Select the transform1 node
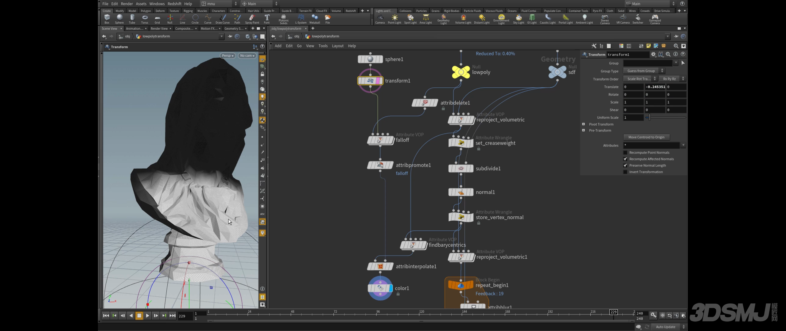This screenshot has height=331, width=786. pyautogui.click(x=370, y=81)
